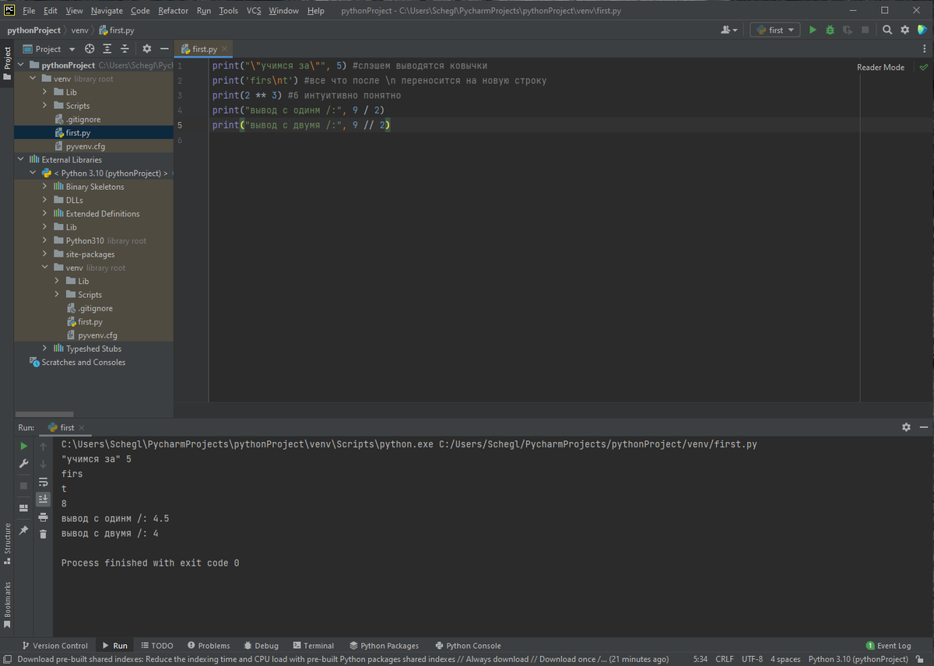
Task: Expand the site-packages node
Action: [x=45, y=254]
